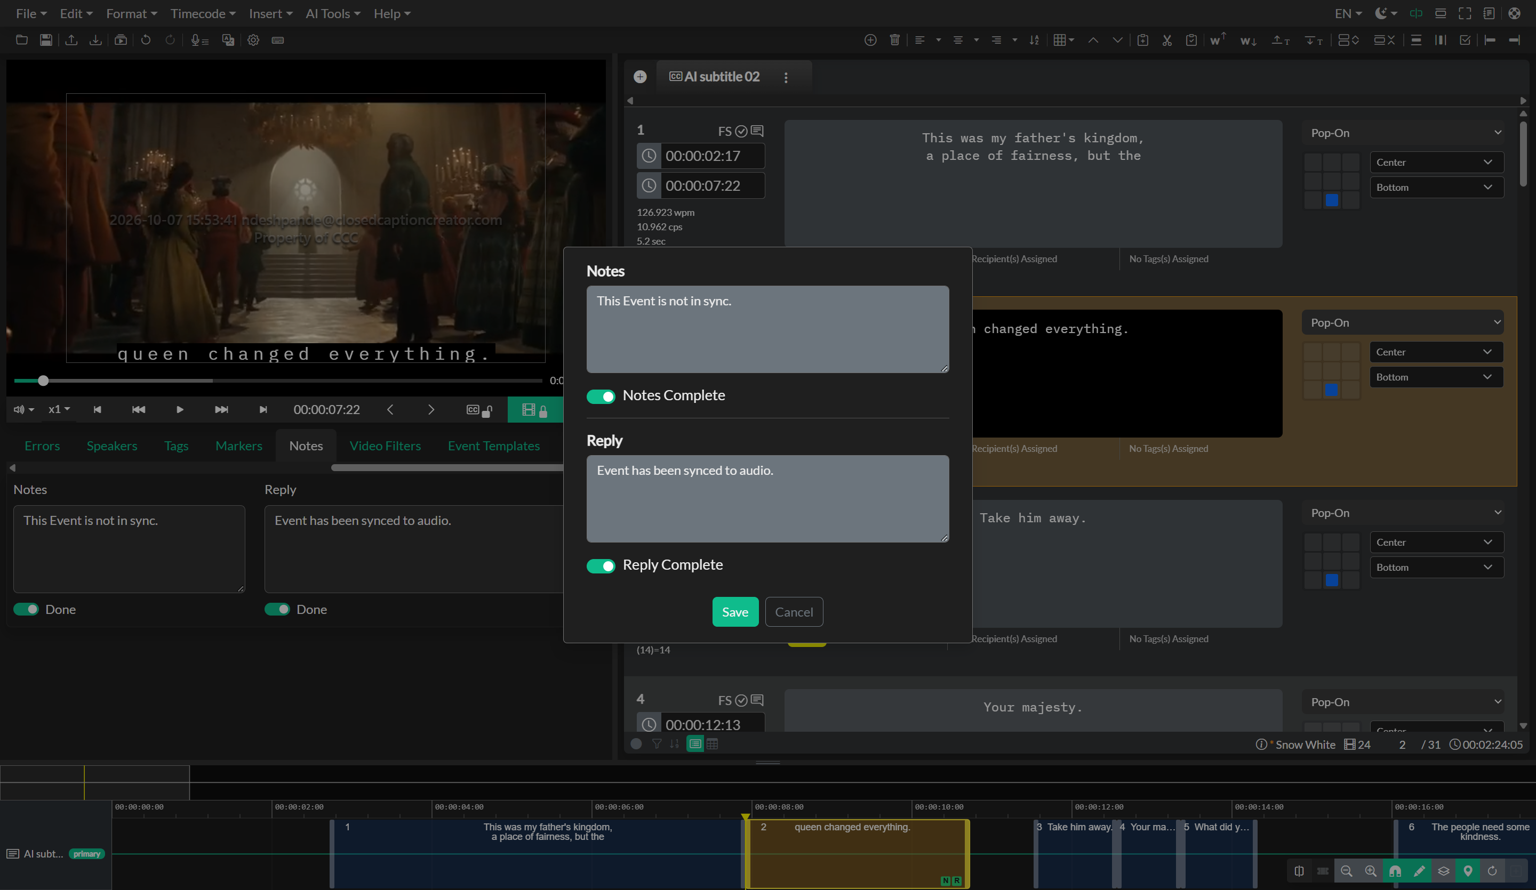The width and height of the screenshot is (1536, 890).
Task: Click the scissors cut icon
Action: (x=1167, y=40)
